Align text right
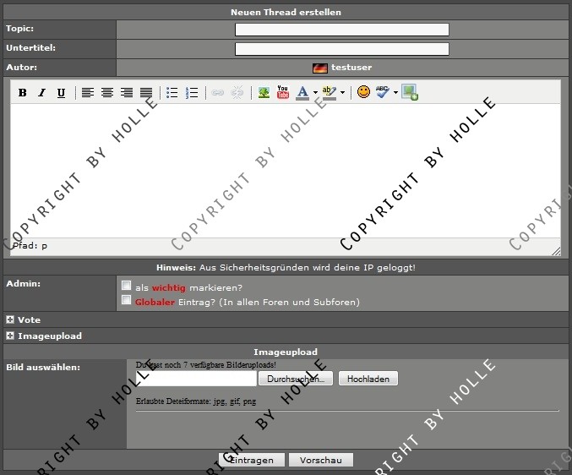The image size is (572, 475). pos(127,93)
